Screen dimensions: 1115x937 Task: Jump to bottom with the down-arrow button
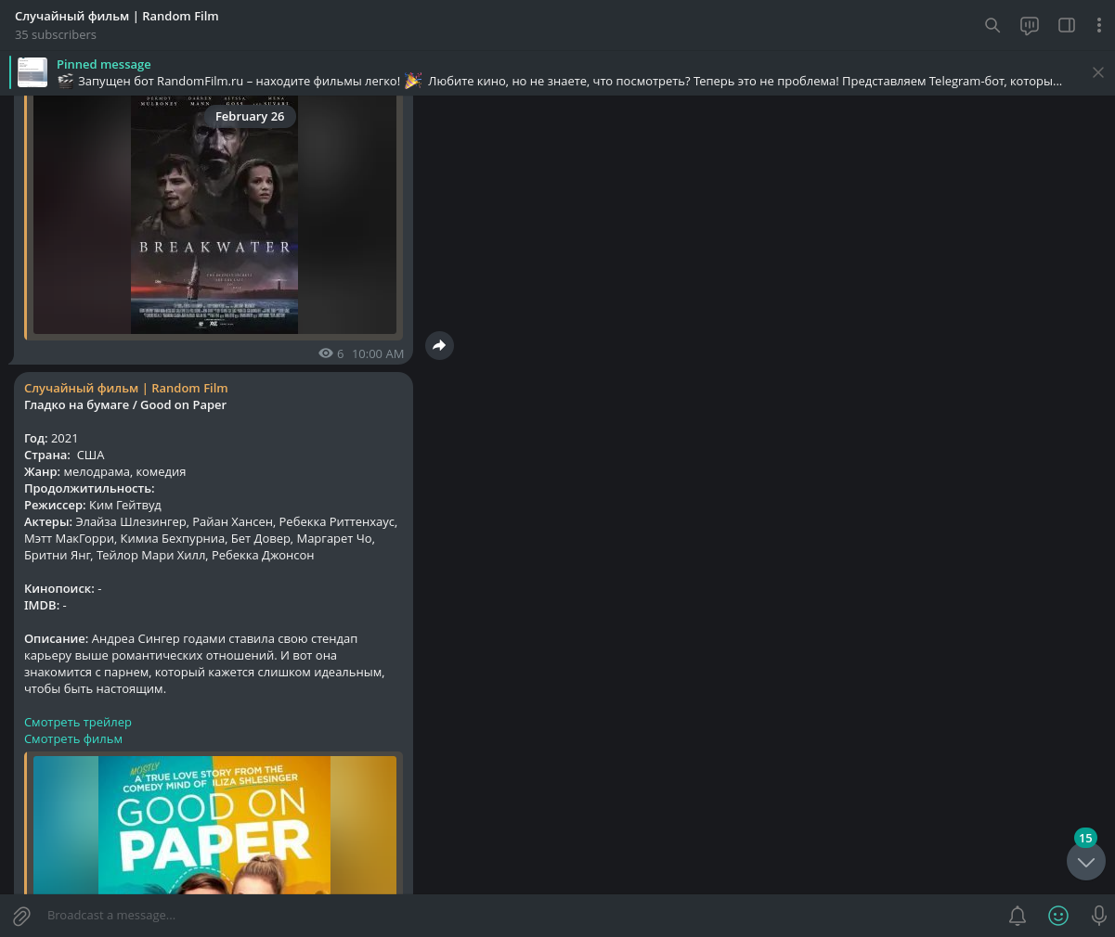point(1086,862)
